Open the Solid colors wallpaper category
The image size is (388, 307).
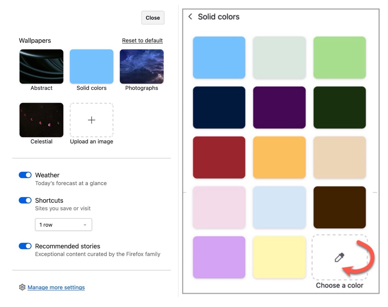(92, 67)
